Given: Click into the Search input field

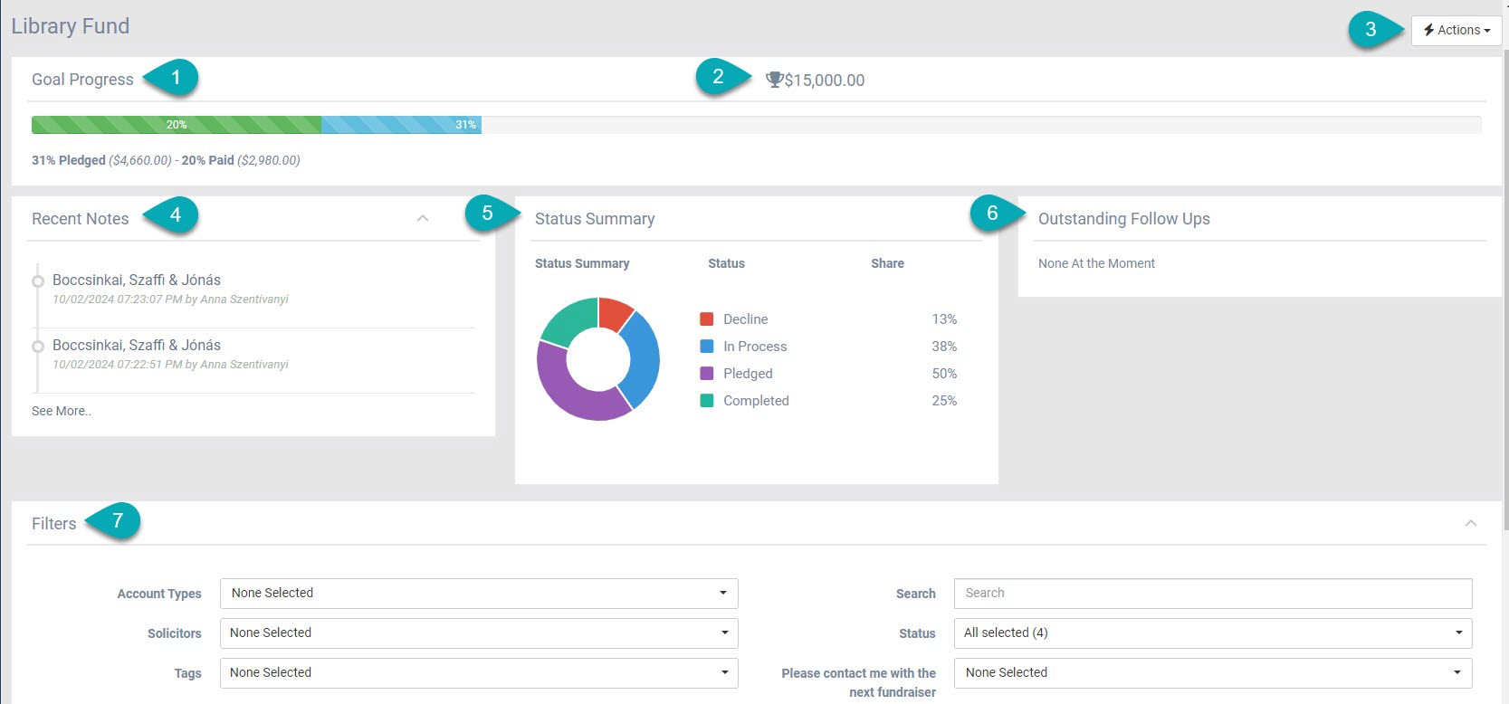Looking at the screenshot, I should tap(1213, 594).
